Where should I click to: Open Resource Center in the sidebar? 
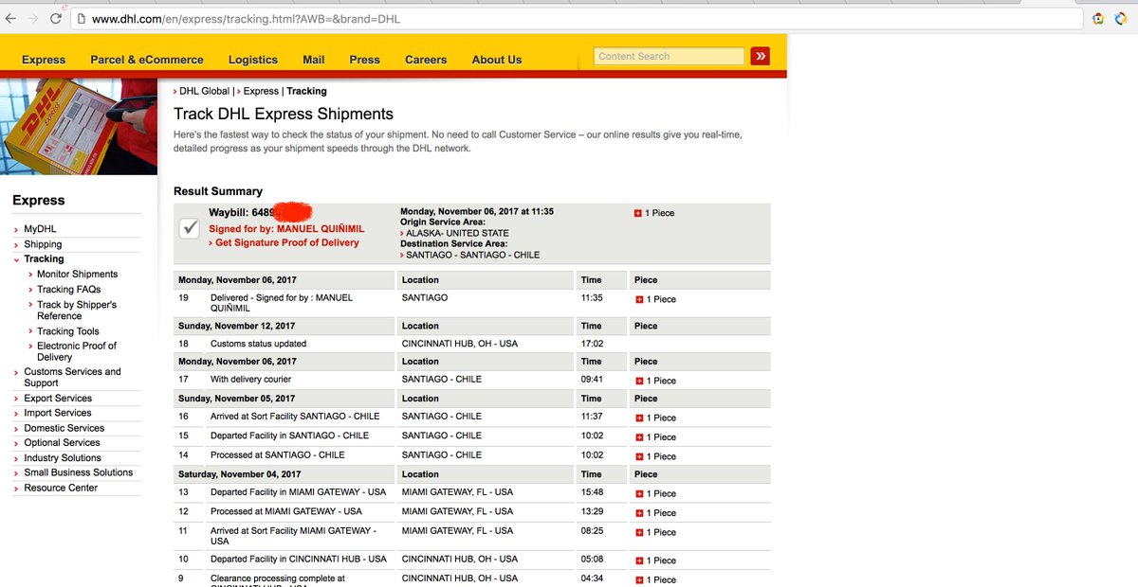click(61, 489)
